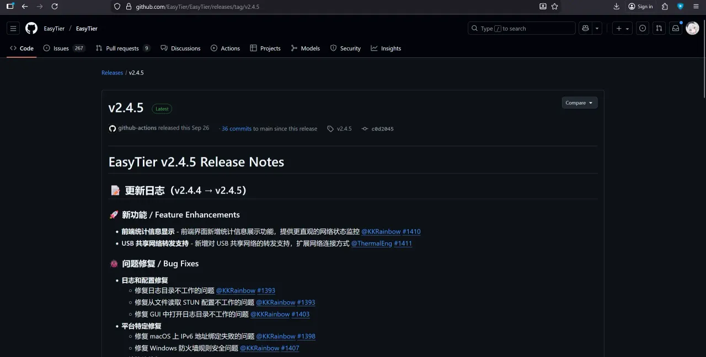Open pull request #1407 link
Viewport: 706px width, 357px height.
coord(290,348)
